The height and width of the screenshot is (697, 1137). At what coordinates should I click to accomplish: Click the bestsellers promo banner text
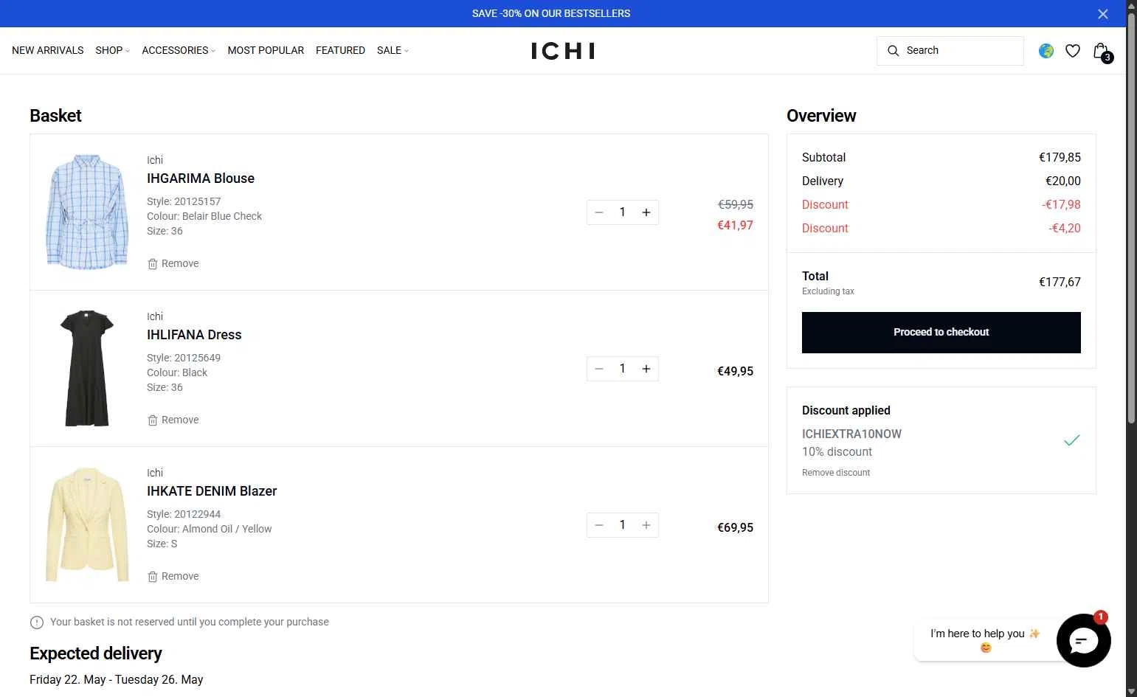coord(551,13)
